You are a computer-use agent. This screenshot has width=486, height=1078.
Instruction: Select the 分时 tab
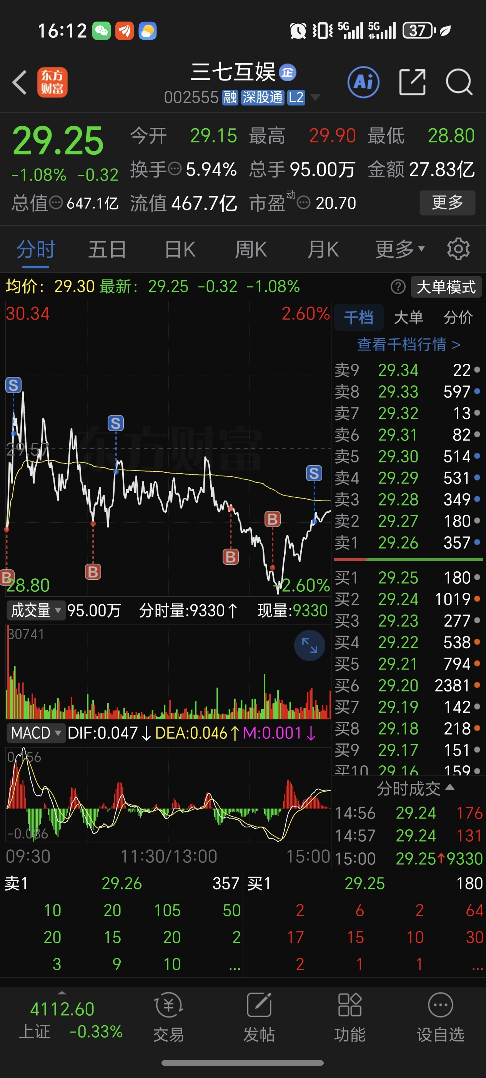tap(36, 249)
